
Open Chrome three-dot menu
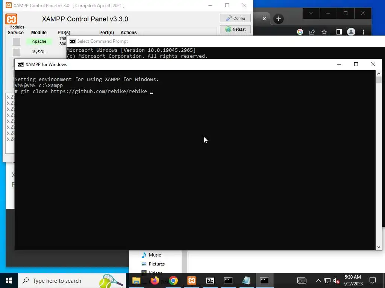[x=364, y=32]
